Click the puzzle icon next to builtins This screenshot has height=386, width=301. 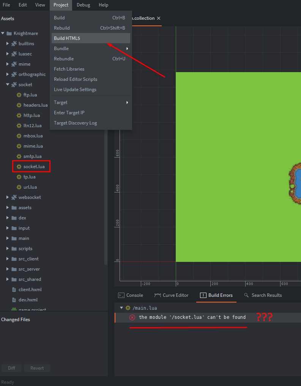click(x=14, y=44)
